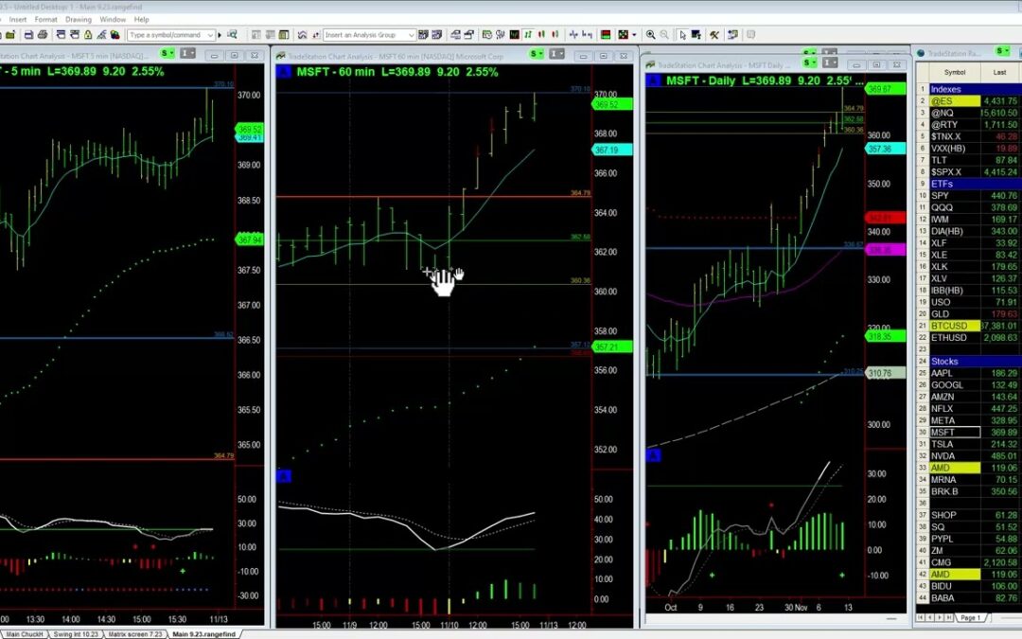Click the cyan 367.19 price marker on 60 min chart

pos(612,150)
